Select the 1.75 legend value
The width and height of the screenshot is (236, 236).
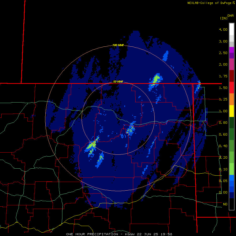223,76
